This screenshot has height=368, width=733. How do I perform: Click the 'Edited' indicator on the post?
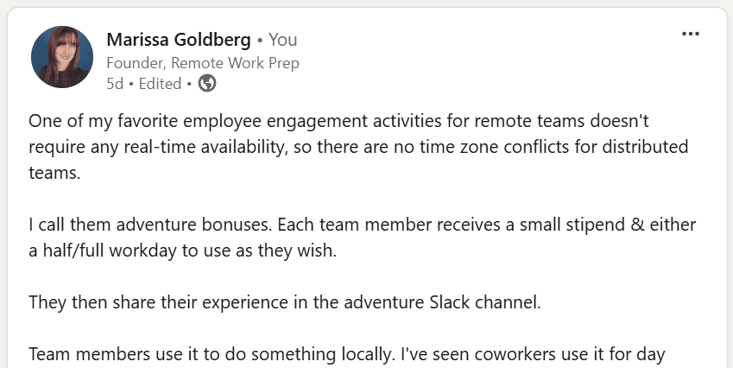(x=160, y=84)
